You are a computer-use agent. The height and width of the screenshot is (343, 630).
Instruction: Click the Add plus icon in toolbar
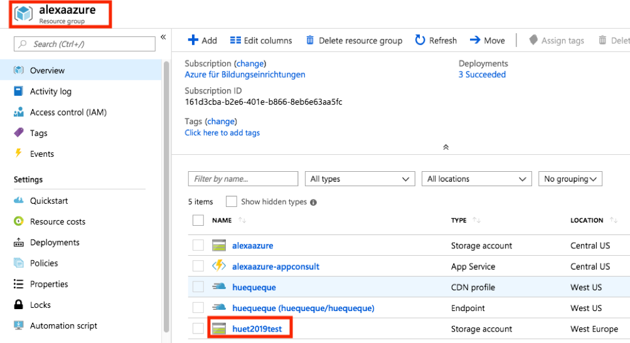click(193, 40)
